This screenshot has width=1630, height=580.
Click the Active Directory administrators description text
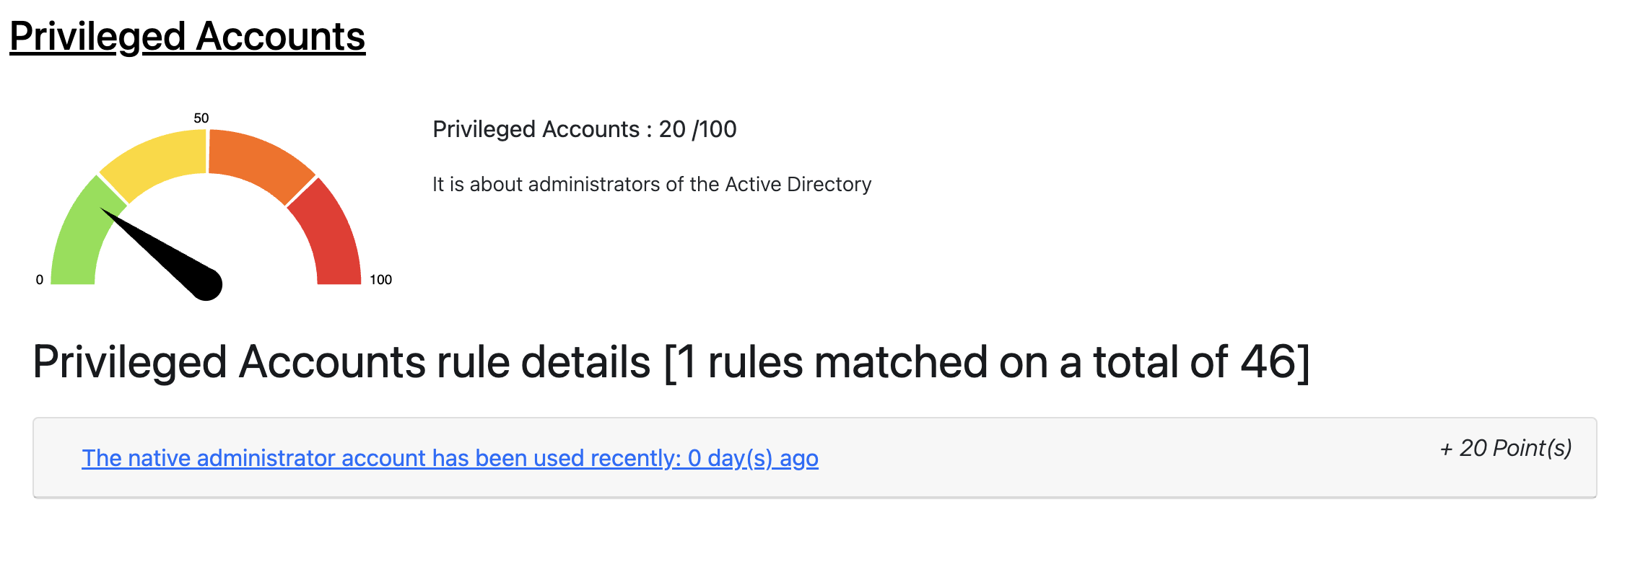651,185
